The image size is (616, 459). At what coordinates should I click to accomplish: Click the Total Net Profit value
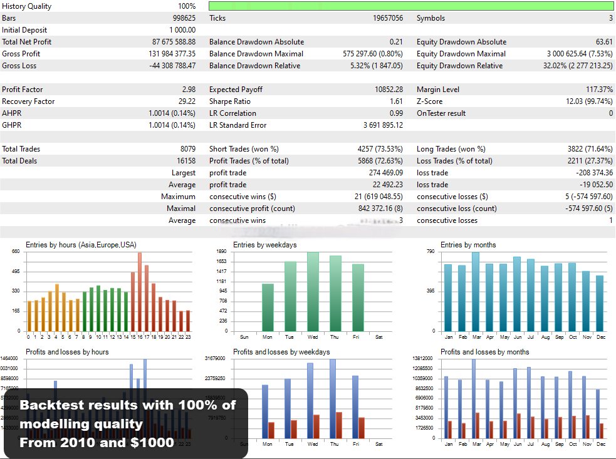(174, 42)
